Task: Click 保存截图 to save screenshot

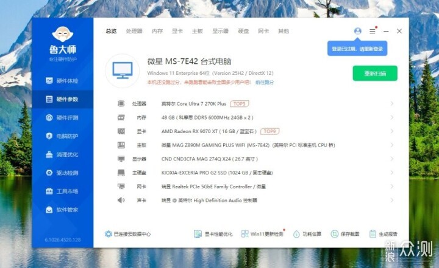Action: coord(345,234)
